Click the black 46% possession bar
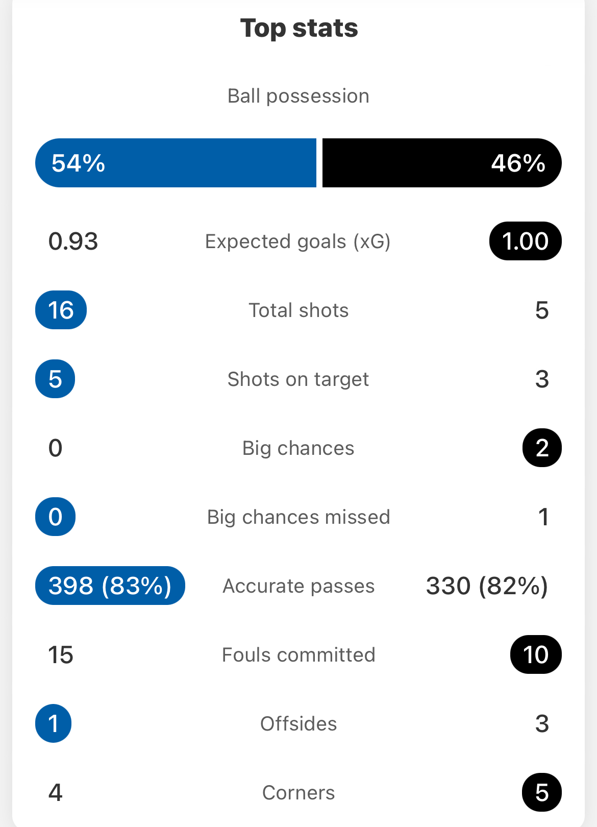597x827 pixels. pos(441,163)
